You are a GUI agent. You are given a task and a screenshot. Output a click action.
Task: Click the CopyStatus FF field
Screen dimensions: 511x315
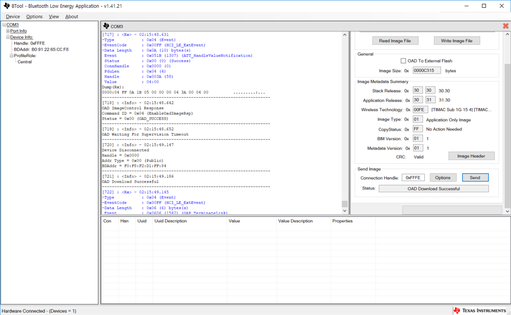[x=418, y=129]
